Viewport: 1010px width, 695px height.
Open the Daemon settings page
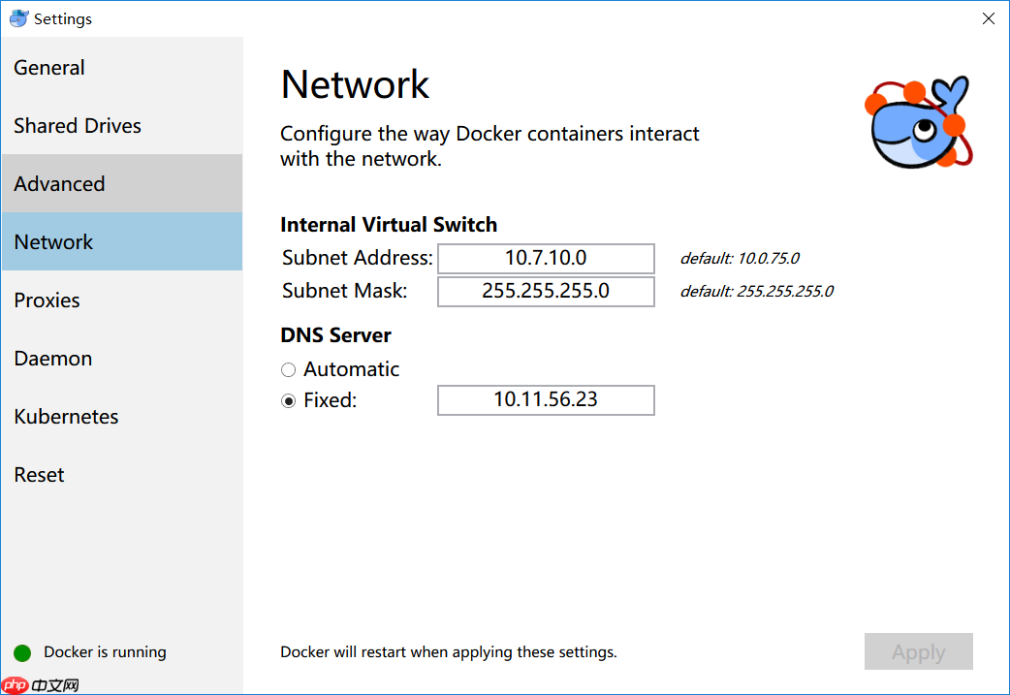(52, 358)
